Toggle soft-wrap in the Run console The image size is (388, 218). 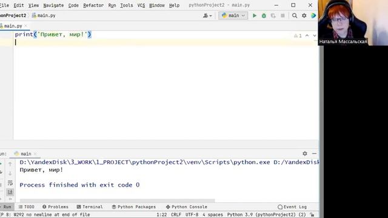coord(10,183)
